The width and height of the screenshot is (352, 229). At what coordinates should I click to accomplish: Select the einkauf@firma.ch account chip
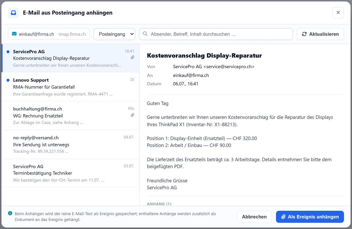coord(49,34)
